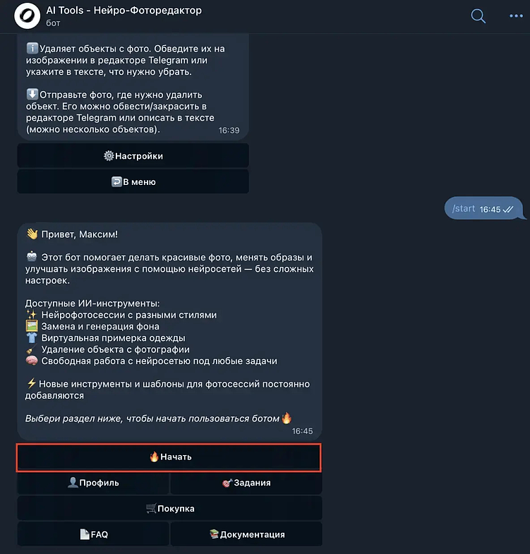
Task: Click the sent /start command message
Action: coord(483,208)
